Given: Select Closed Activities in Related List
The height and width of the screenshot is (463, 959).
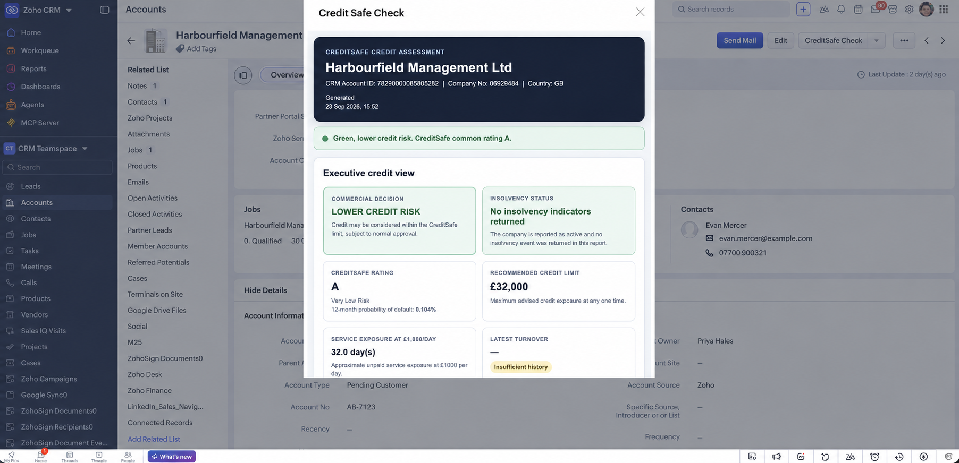Looking at the screenshot, I should click(x=155, y=214).
